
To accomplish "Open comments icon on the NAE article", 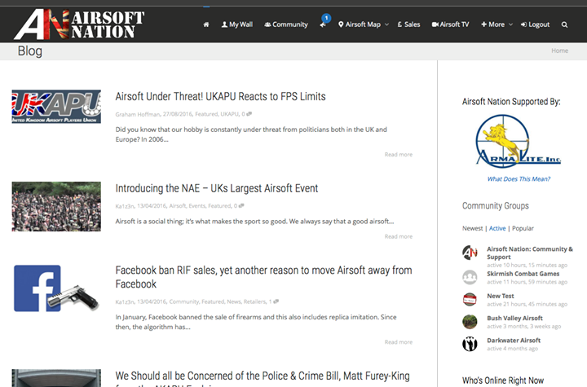I will coord(241,205).
